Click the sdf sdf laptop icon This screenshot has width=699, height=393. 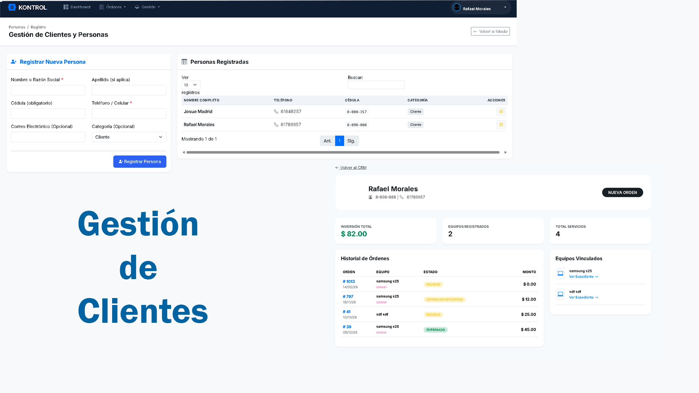pyautogui.click(x=560, y=294)
